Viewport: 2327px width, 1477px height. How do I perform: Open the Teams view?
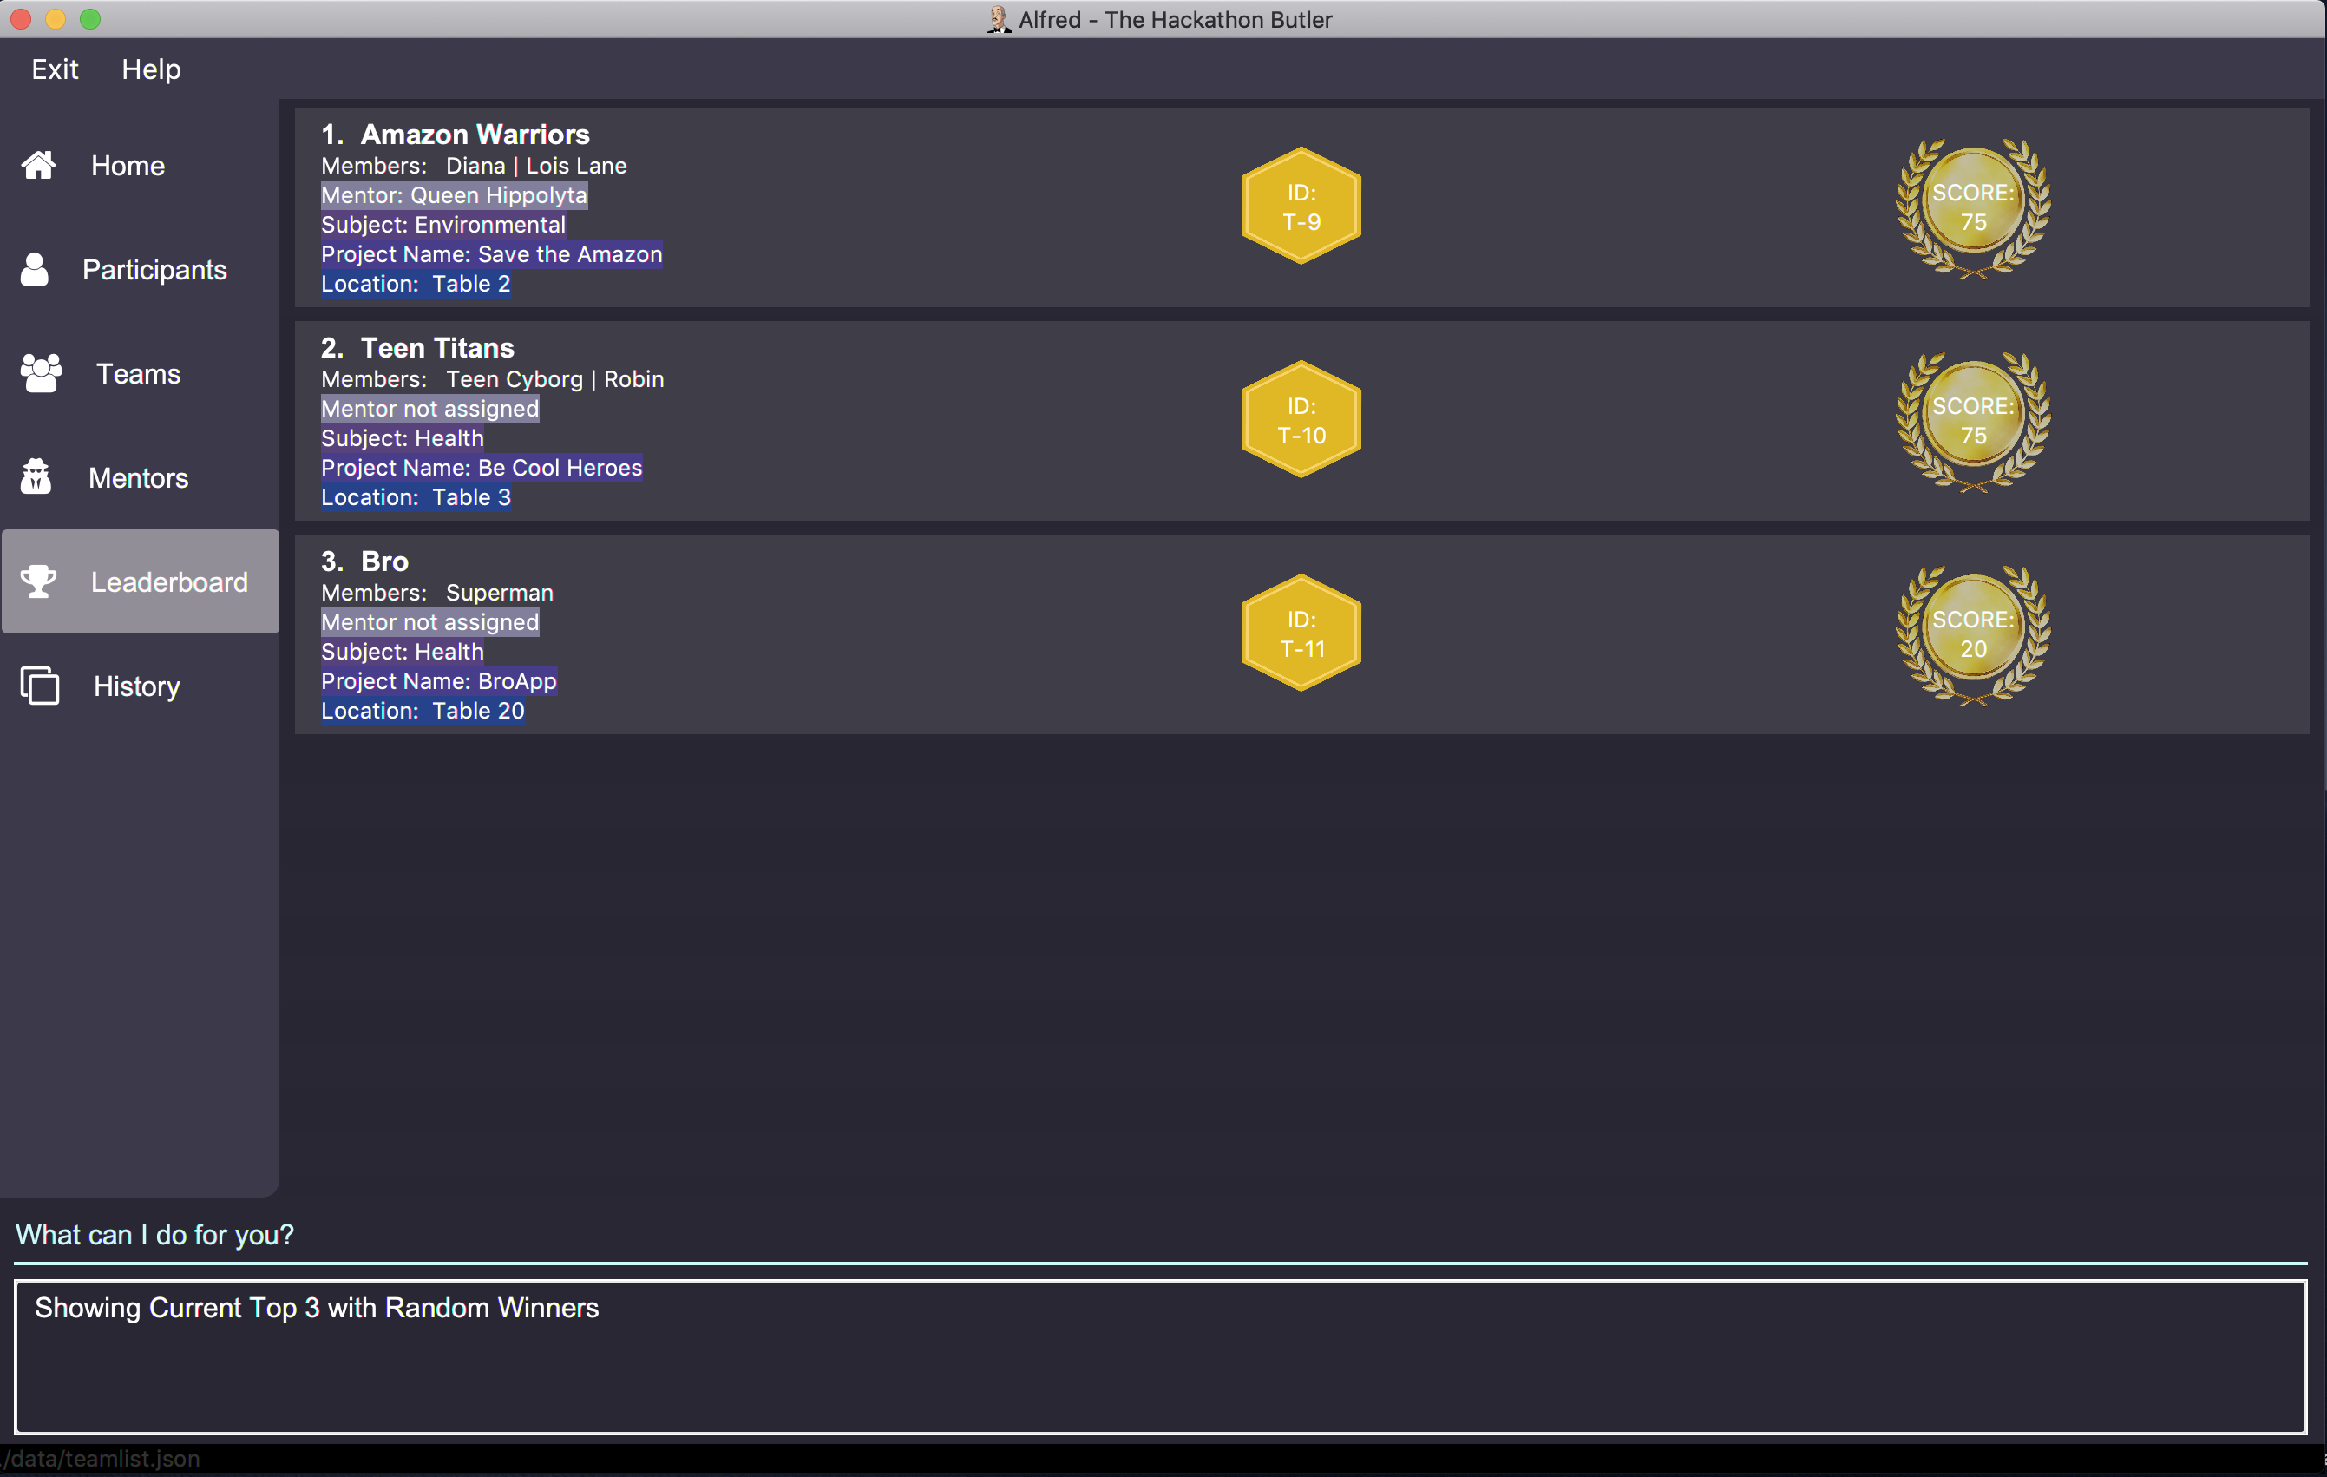point(138,374)
